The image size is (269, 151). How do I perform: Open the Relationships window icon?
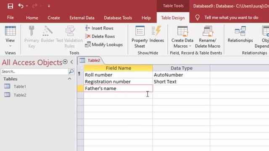click(x=240, y=31)
